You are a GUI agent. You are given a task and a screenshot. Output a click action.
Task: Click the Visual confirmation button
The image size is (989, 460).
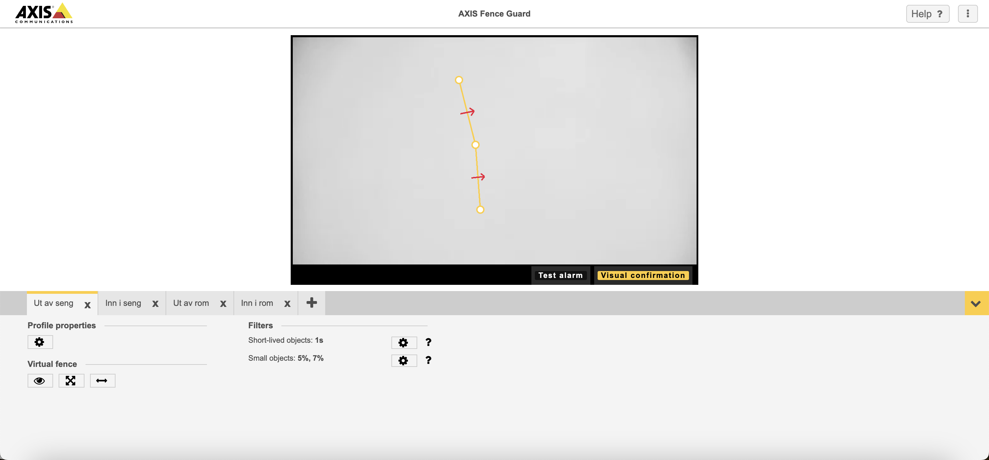tap(643, 275)
